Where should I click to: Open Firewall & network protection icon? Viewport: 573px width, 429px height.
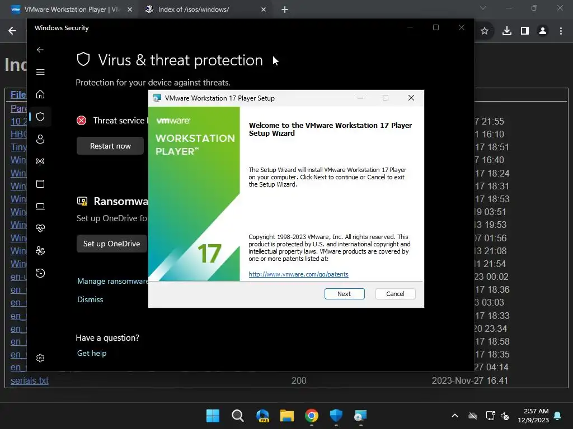click(40, 161)
